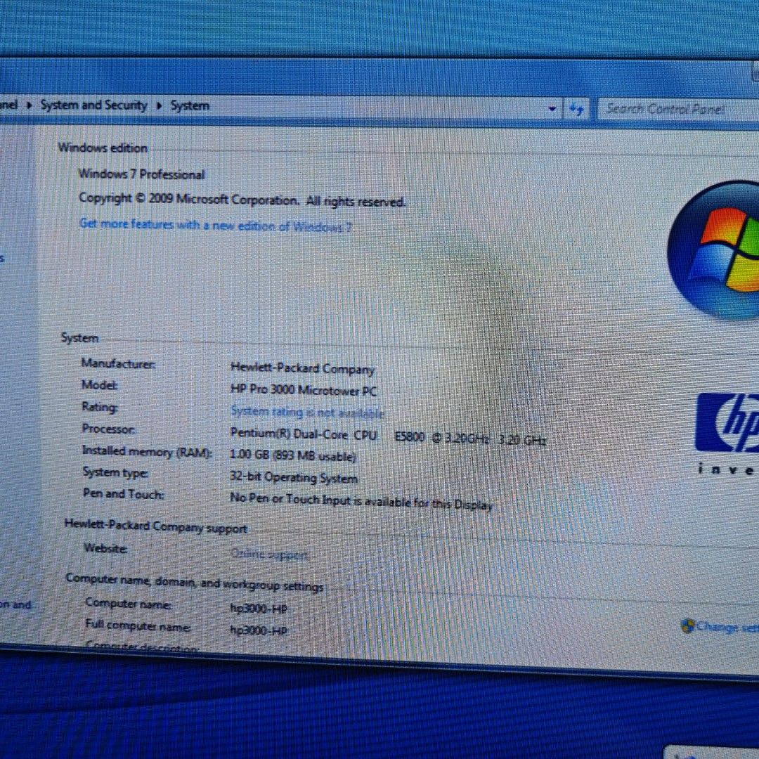
Task: Click the Model label
Action: point(99,385)
